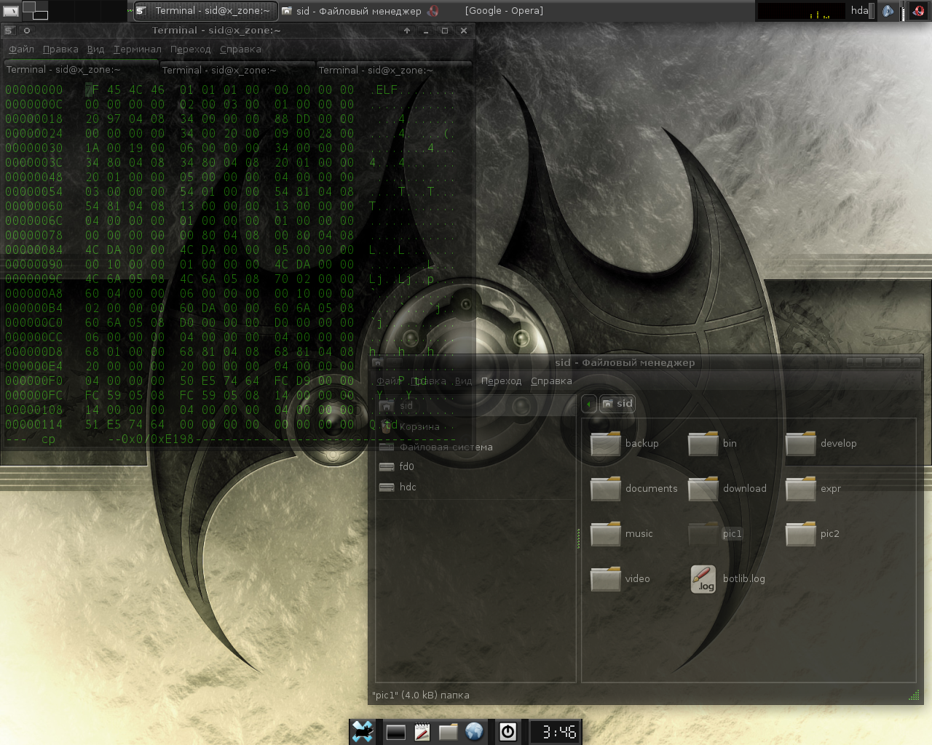This screenshot has height=745, width=932.
Task: Shade the terminal window with the up arrow
Action: click(407, 31)
